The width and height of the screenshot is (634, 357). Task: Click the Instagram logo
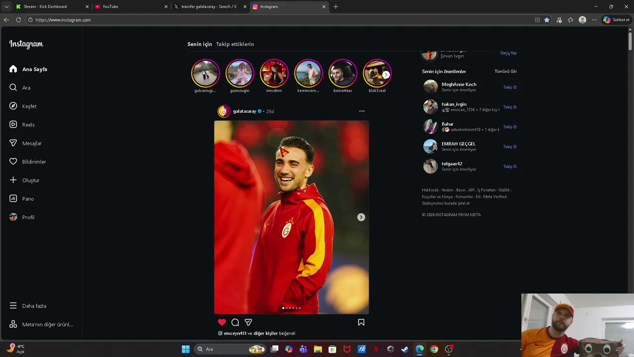pyautogui.click(x=26, y=44)
